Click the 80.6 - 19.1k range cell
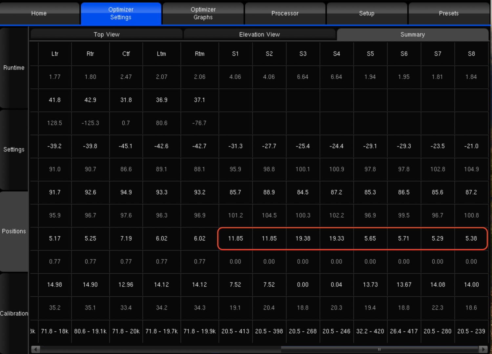Screen dimensions: 492x354 90,331
